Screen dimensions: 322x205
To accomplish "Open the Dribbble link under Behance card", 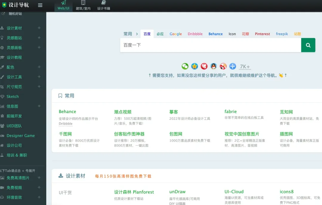I will coord(66,123).
